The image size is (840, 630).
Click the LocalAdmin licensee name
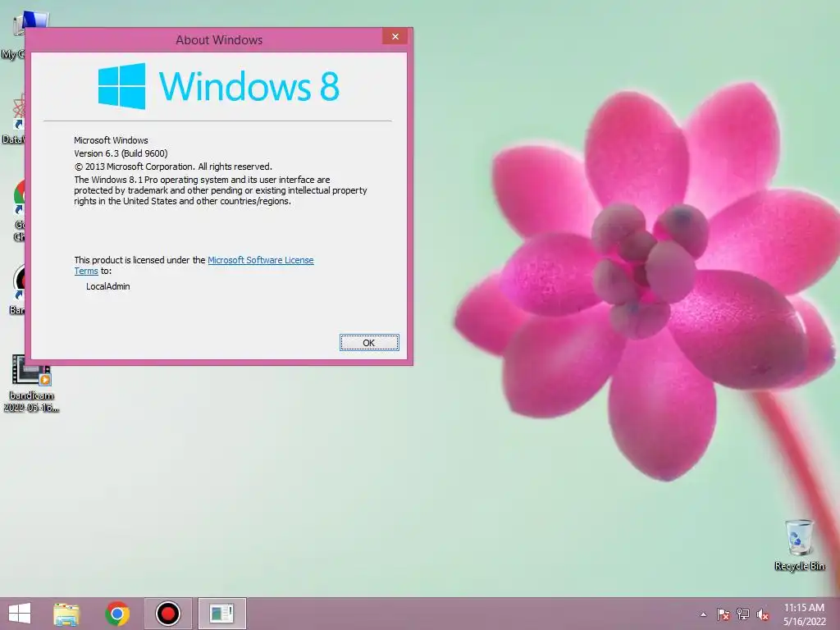[x=107, y=286]
